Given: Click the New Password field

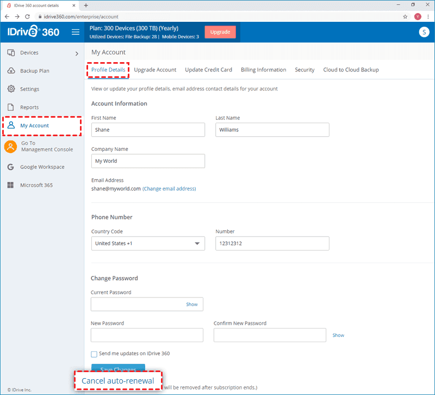Looking at the screenshot, I should [147, 335].
